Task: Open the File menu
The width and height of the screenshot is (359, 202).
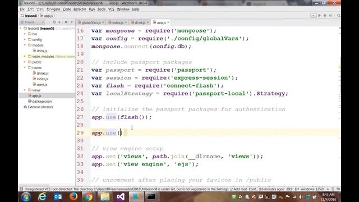Action: [x=22, y=10]
